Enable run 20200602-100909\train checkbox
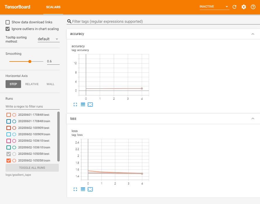This screenshot has width=260, height=204. point(8,134)
